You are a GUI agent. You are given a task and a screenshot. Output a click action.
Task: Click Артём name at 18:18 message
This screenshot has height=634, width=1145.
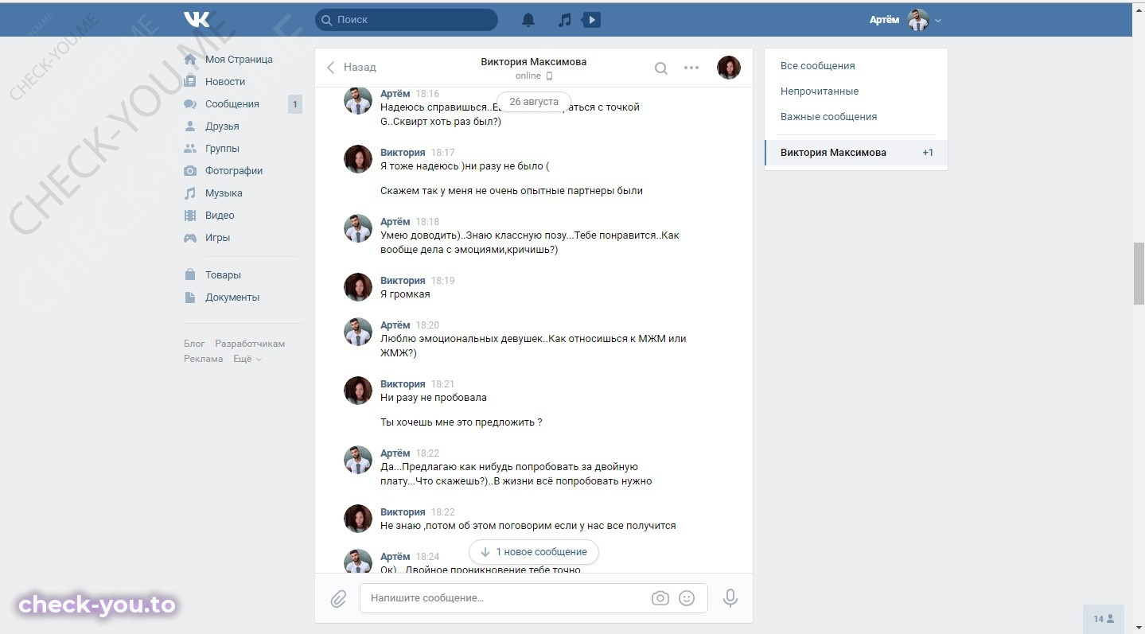tap(395, 222)
